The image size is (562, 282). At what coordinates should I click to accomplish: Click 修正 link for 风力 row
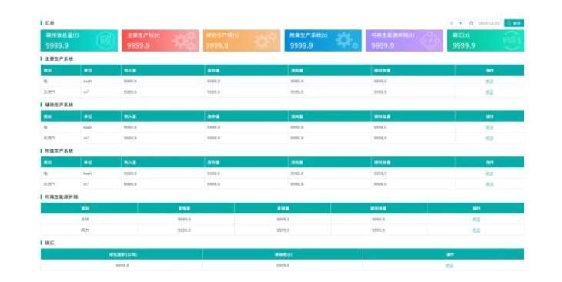(x=476, y=230)
